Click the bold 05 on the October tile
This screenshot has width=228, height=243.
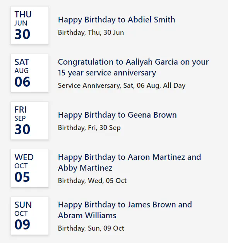click(x=22, y=177)
